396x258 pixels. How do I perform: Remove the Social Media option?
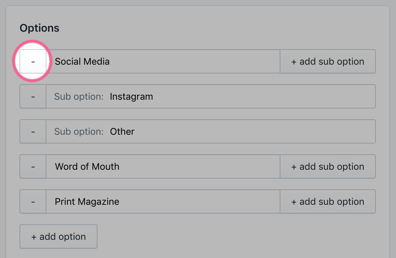click(33, 61)
